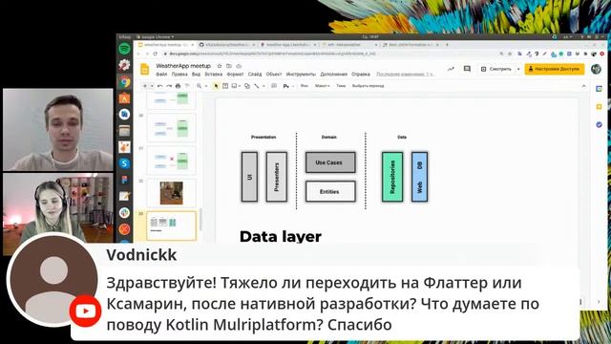611x344 pixels.
Task: Expand the insert image dropdown arrow
Action: [x=240, y=86]
